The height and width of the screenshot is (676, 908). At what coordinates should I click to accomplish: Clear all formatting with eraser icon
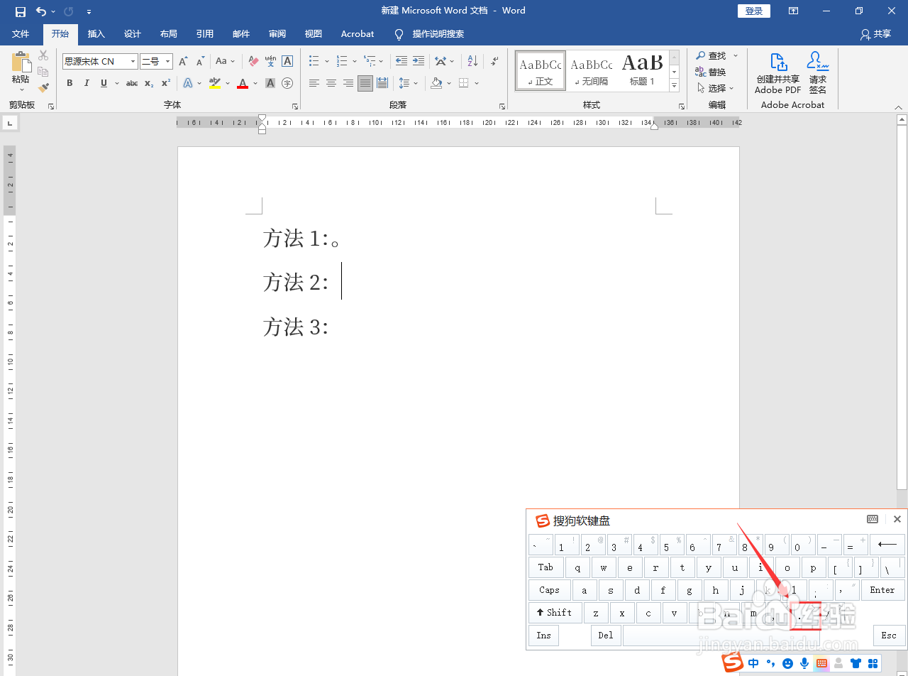coord(253,62)
